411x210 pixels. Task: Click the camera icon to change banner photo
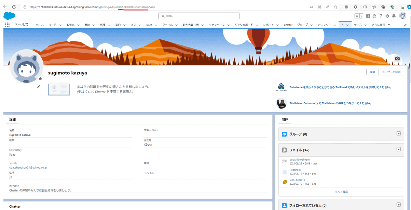(x=397, y=58)
